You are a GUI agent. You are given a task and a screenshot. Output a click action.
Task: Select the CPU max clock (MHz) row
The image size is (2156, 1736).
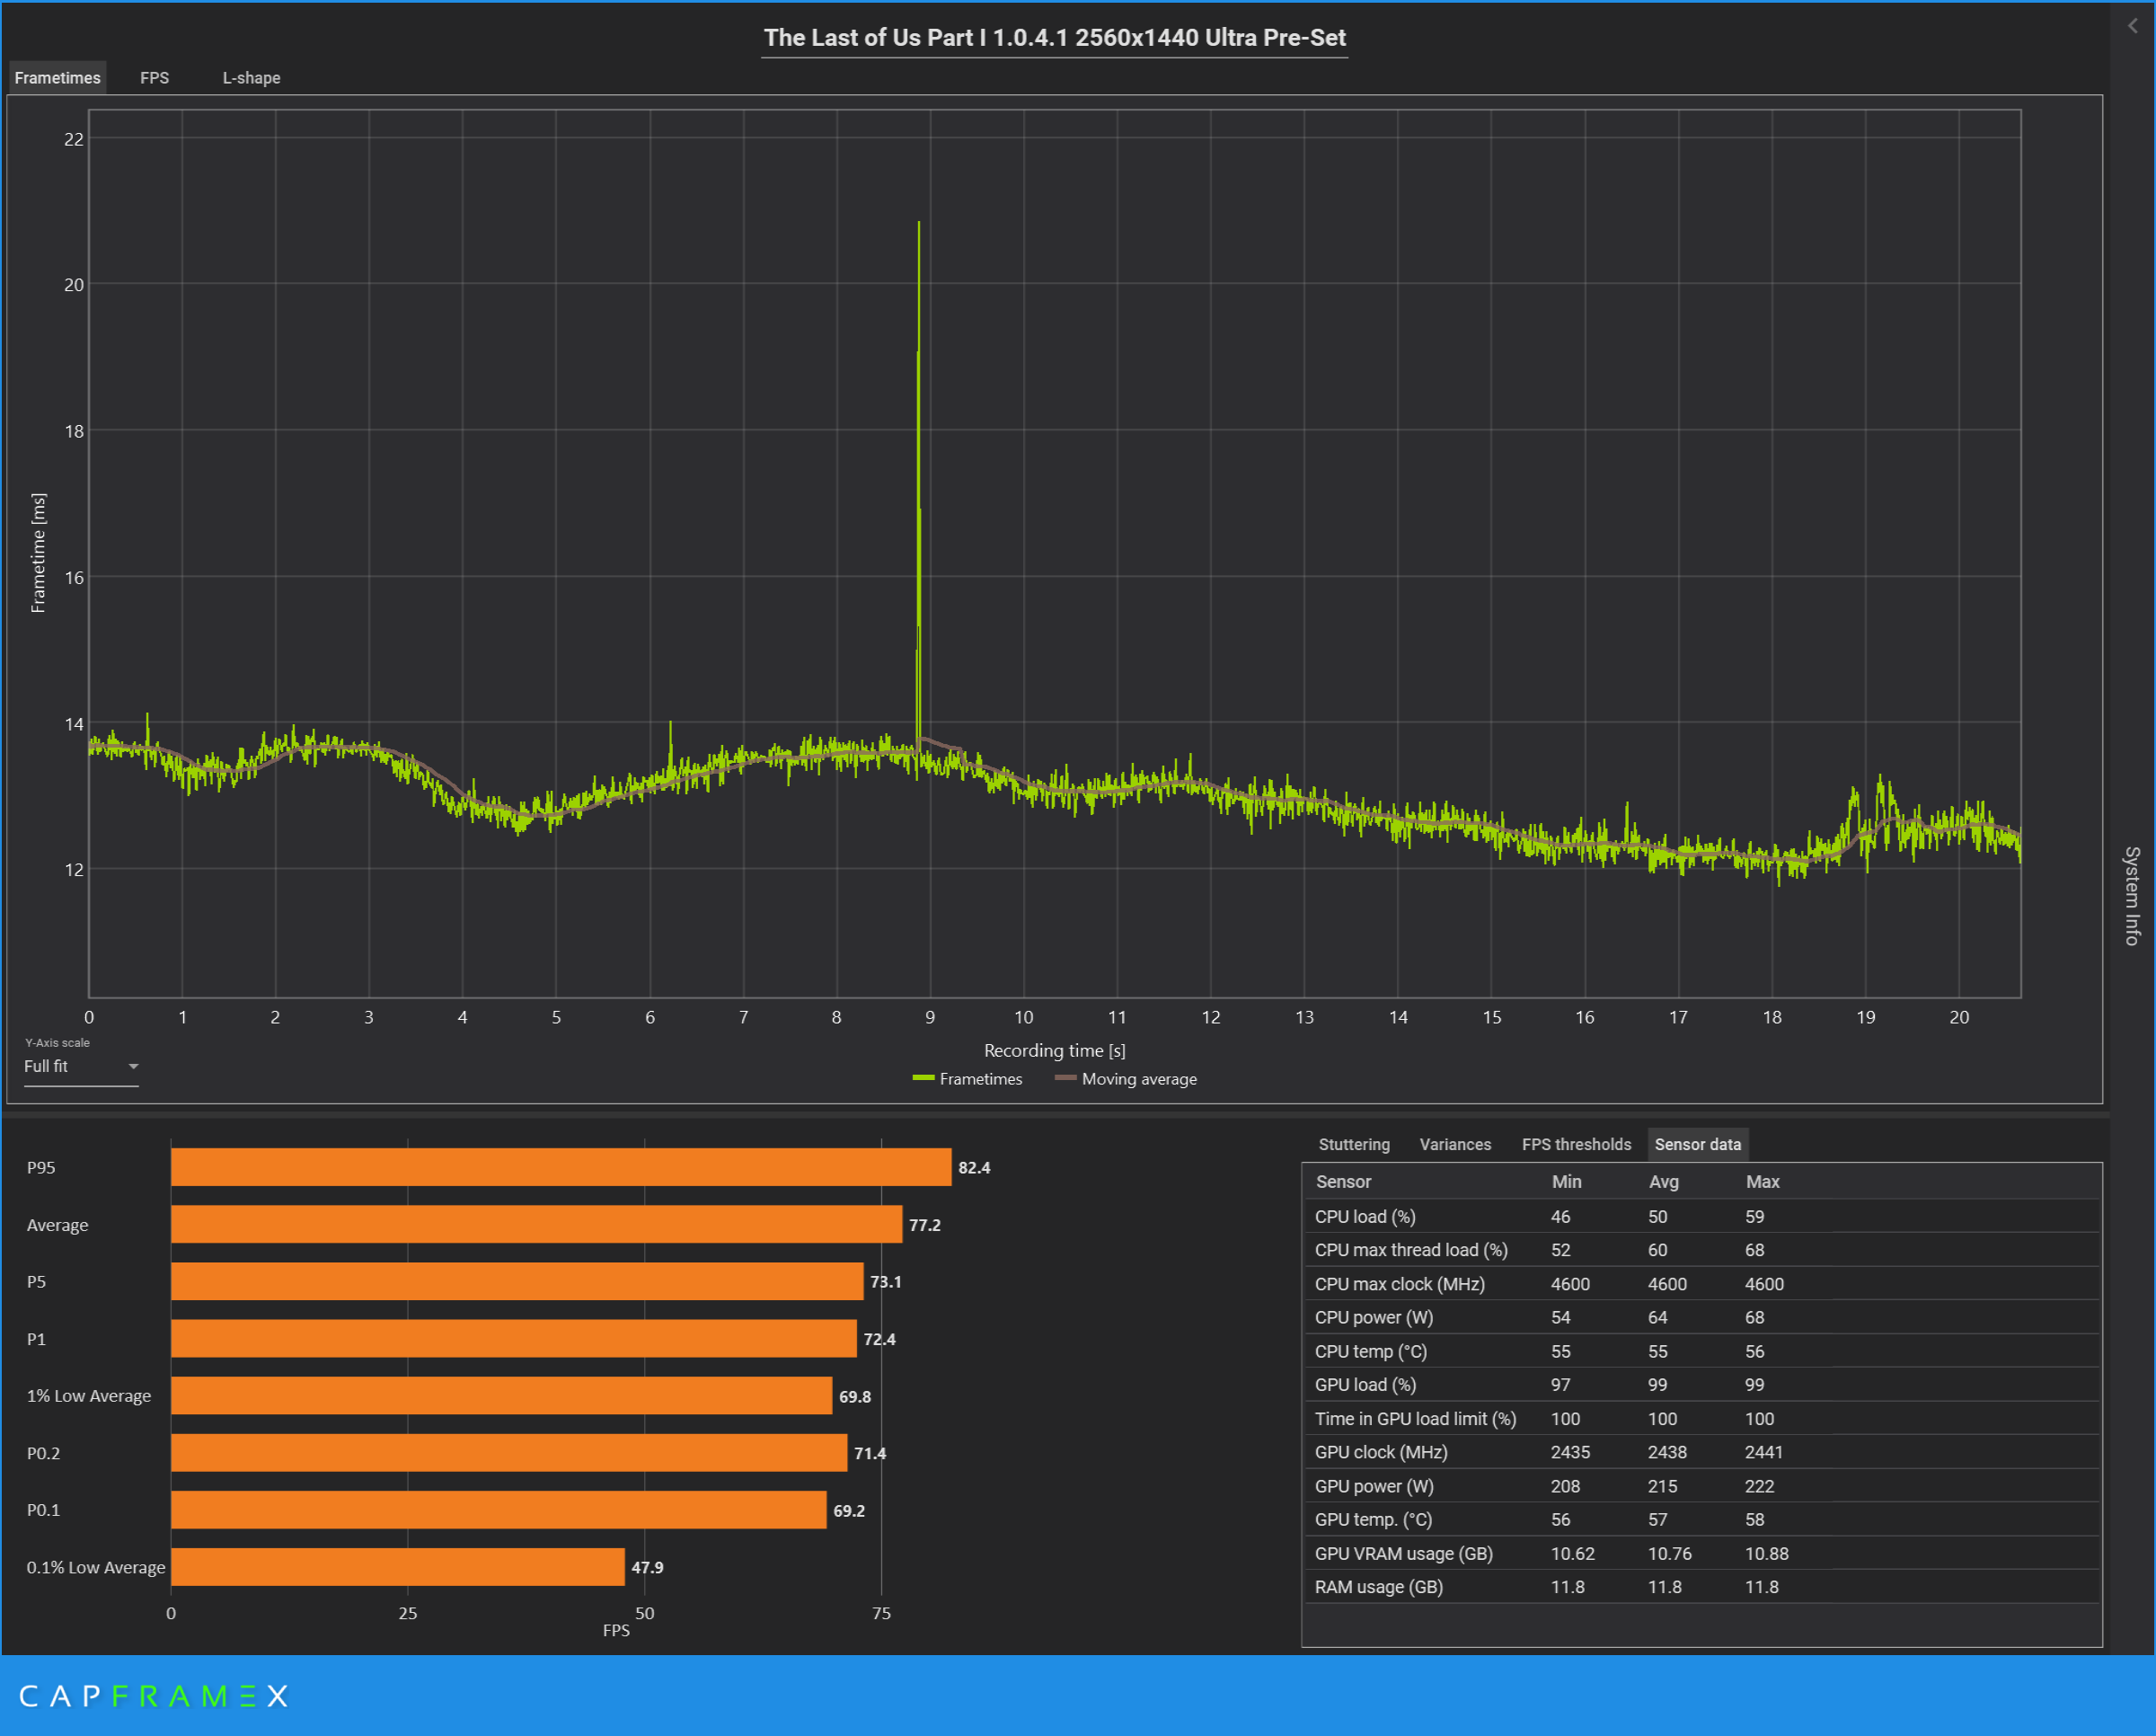(1701, 1284)
